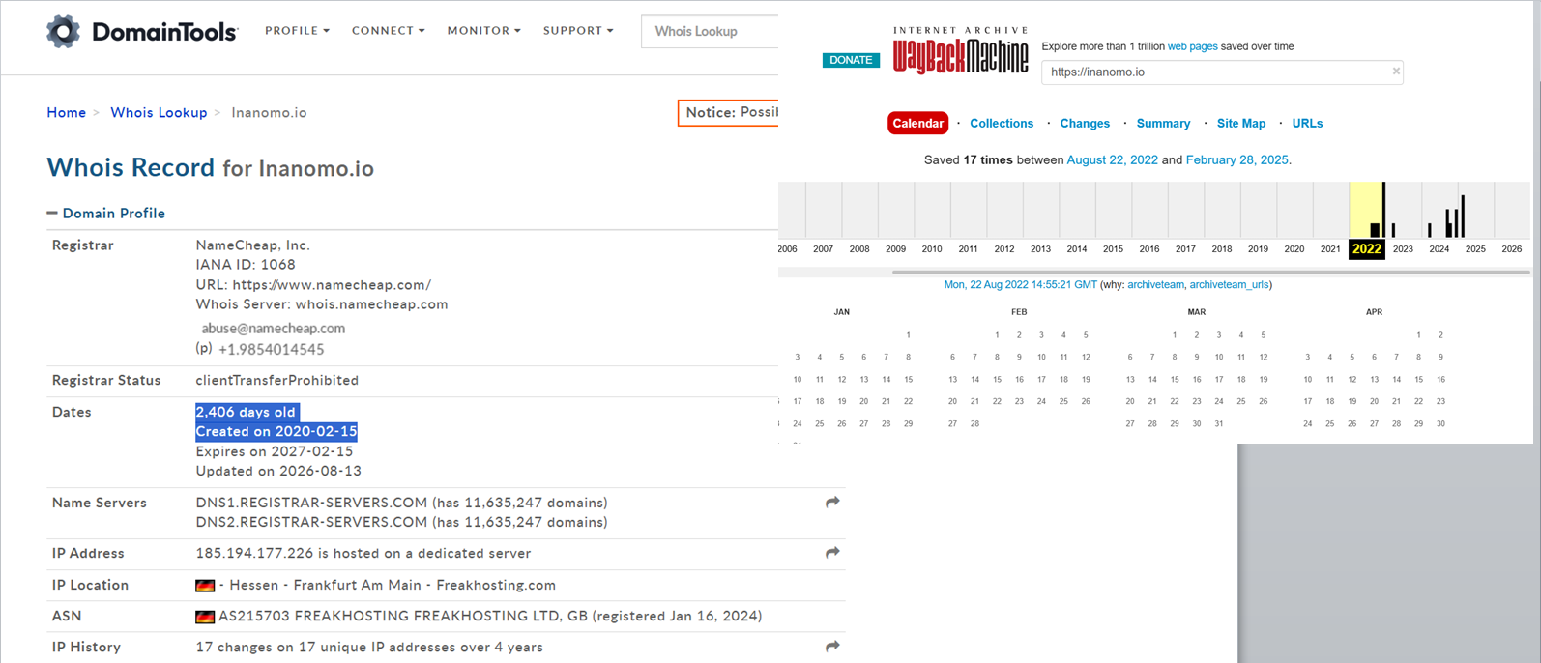Select the Calendar tab

coord(917,124)
